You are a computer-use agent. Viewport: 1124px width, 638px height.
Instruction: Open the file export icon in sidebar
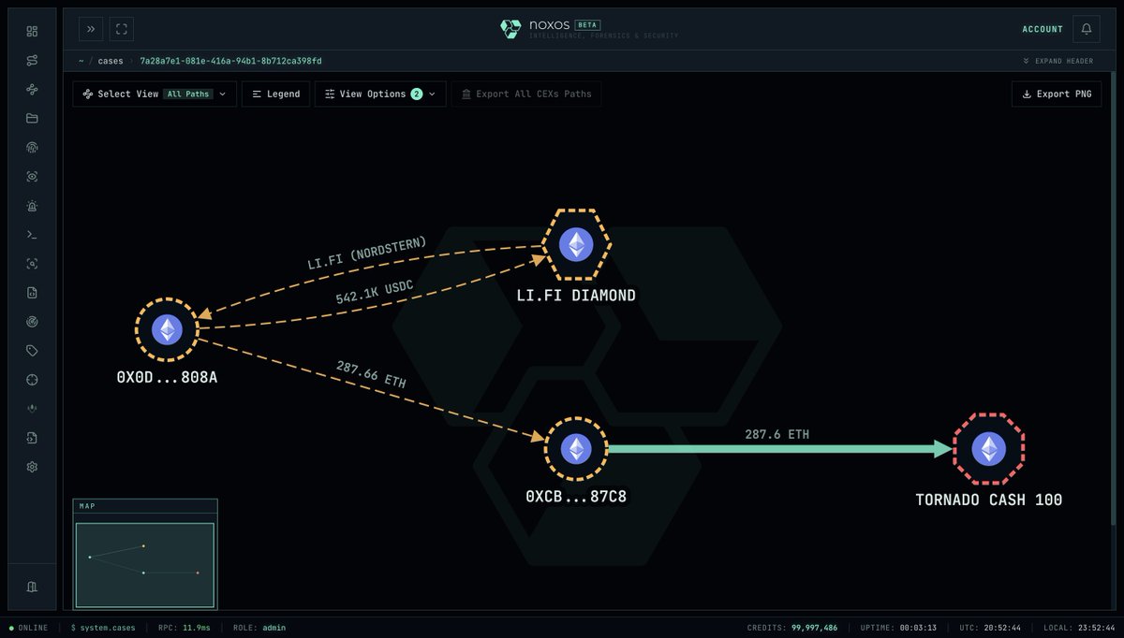coord(32,438)
